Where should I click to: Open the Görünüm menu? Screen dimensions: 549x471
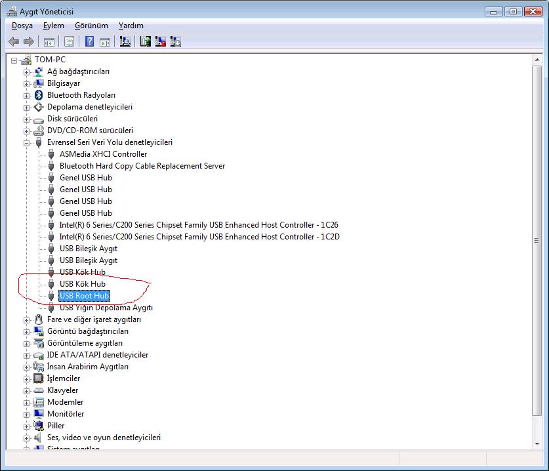91,26
